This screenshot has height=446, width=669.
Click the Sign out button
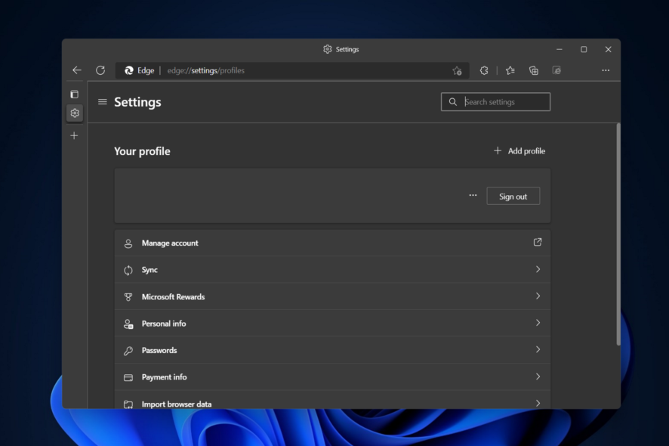tap(513, 196)
